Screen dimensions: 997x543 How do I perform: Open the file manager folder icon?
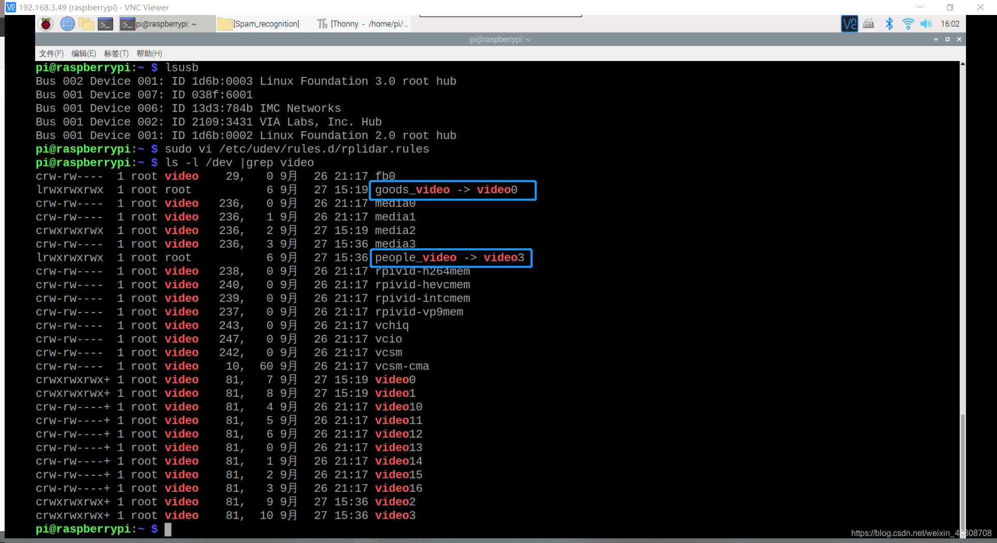86,24
